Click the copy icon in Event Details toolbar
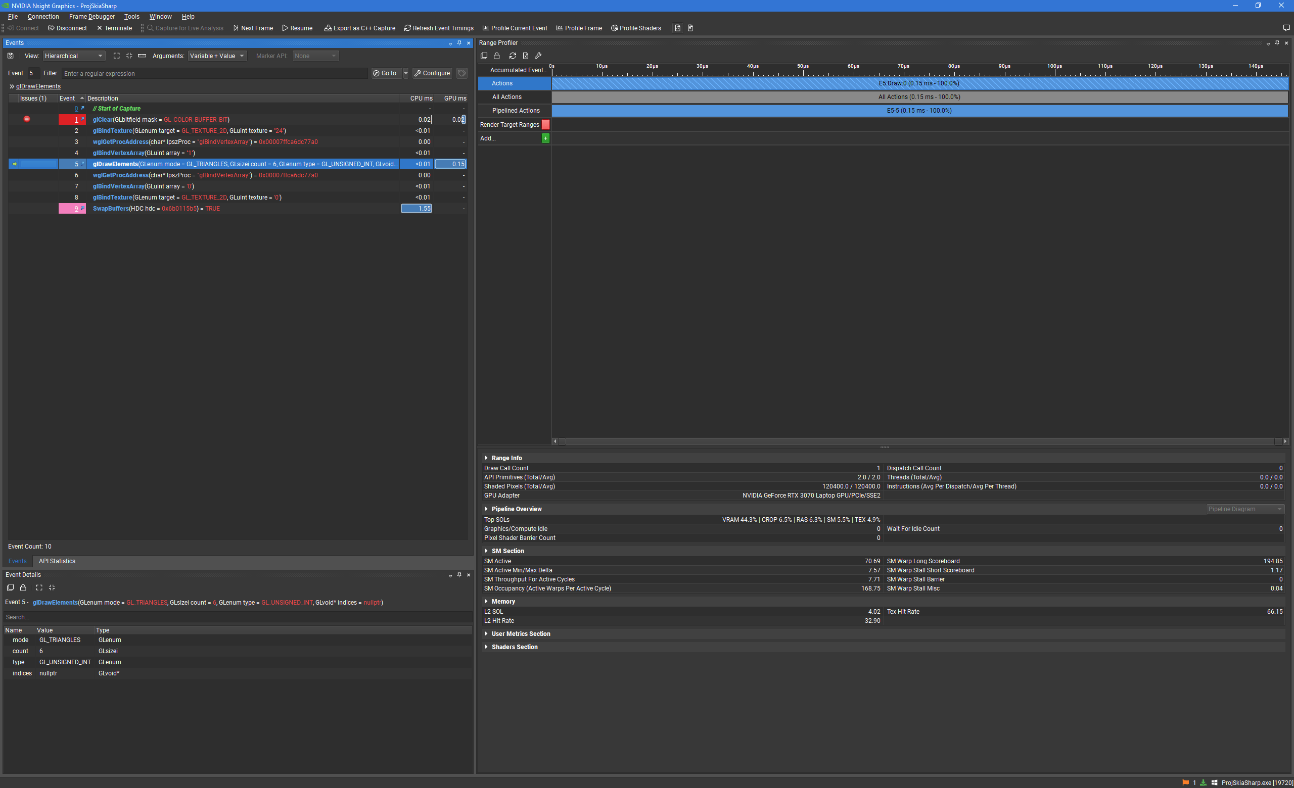1294x788 pixels. (10, 587)
